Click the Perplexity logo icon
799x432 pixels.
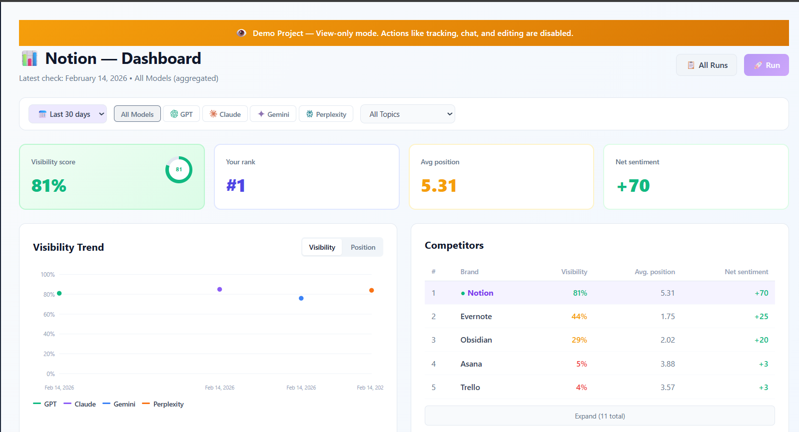310,114
